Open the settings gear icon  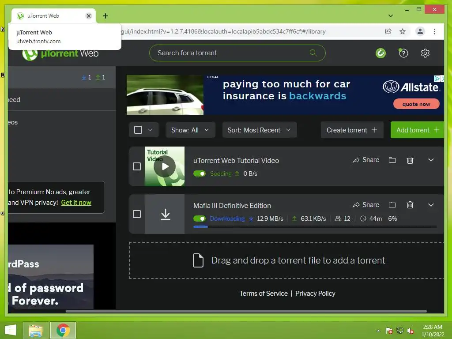click(x=425, y=53)
